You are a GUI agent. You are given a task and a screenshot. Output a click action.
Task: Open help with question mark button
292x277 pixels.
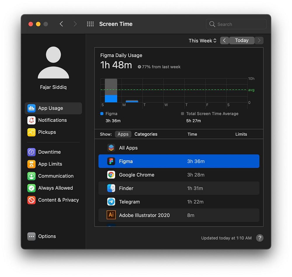(x=260, y=238)
